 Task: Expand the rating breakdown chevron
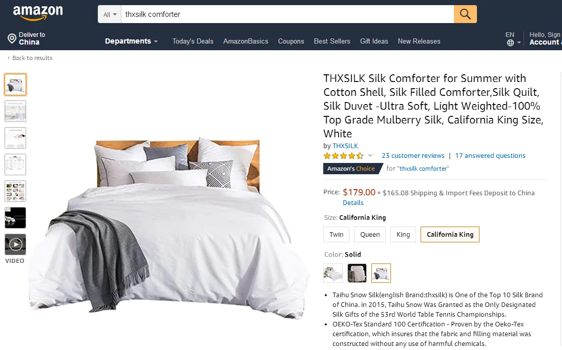pos(370,156)
